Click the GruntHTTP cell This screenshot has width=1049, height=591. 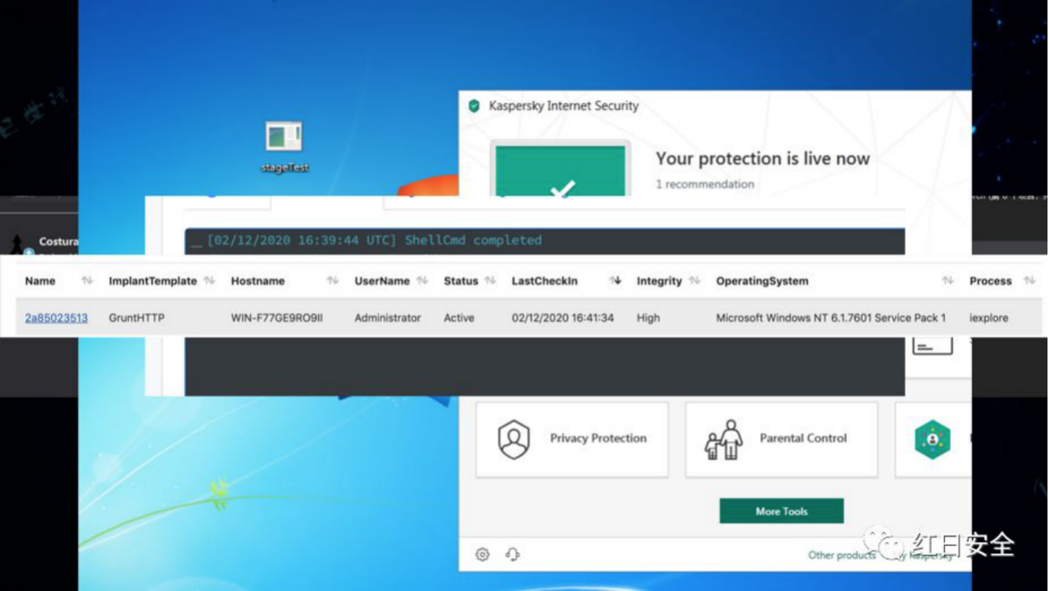pyautogui.click(x=136, y=318)
